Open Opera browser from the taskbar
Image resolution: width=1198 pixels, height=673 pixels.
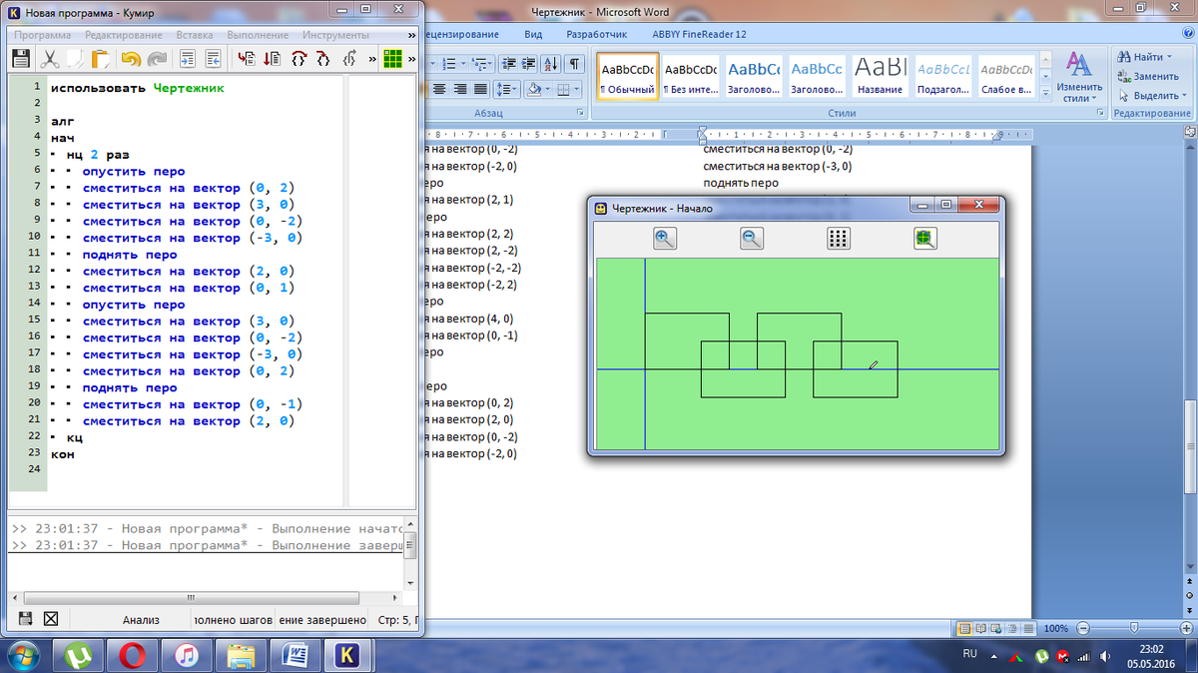coord(129,655)
